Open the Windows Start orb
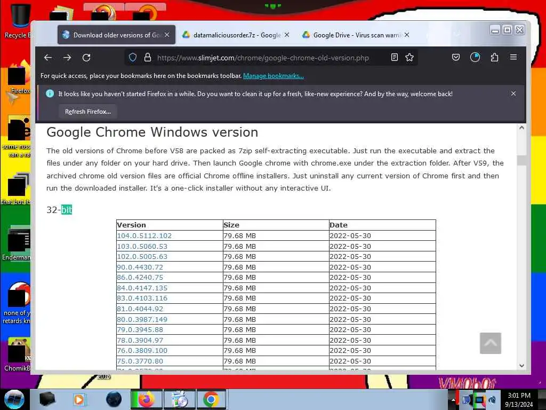 14,399
